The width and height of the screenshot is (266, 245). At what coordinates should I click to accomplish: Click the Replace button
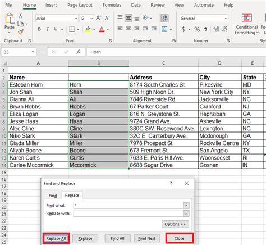85,238
